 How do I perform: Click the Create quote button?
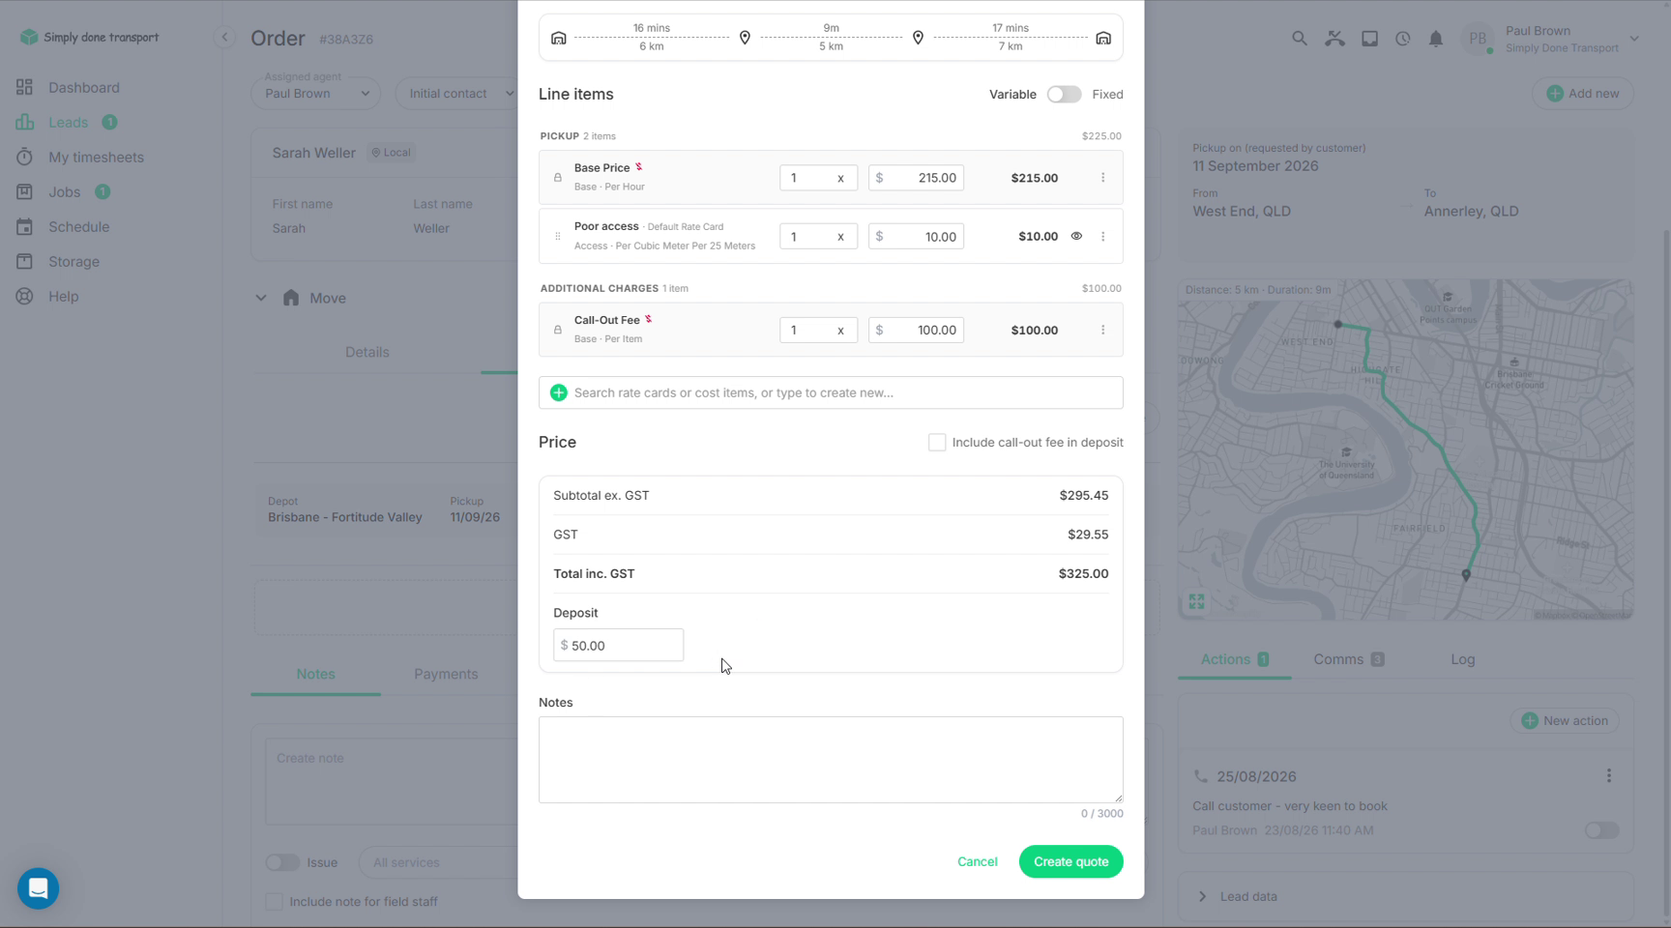coord(1070,861)
